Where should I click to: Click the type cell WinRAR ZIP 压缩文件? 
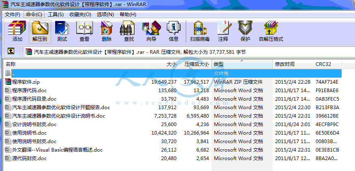(238, 82)
